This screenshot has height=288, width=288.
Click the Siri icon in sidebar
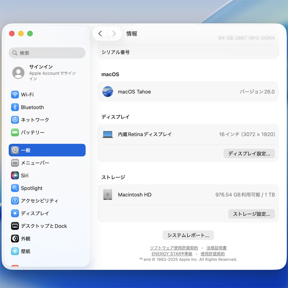(15, 176)
